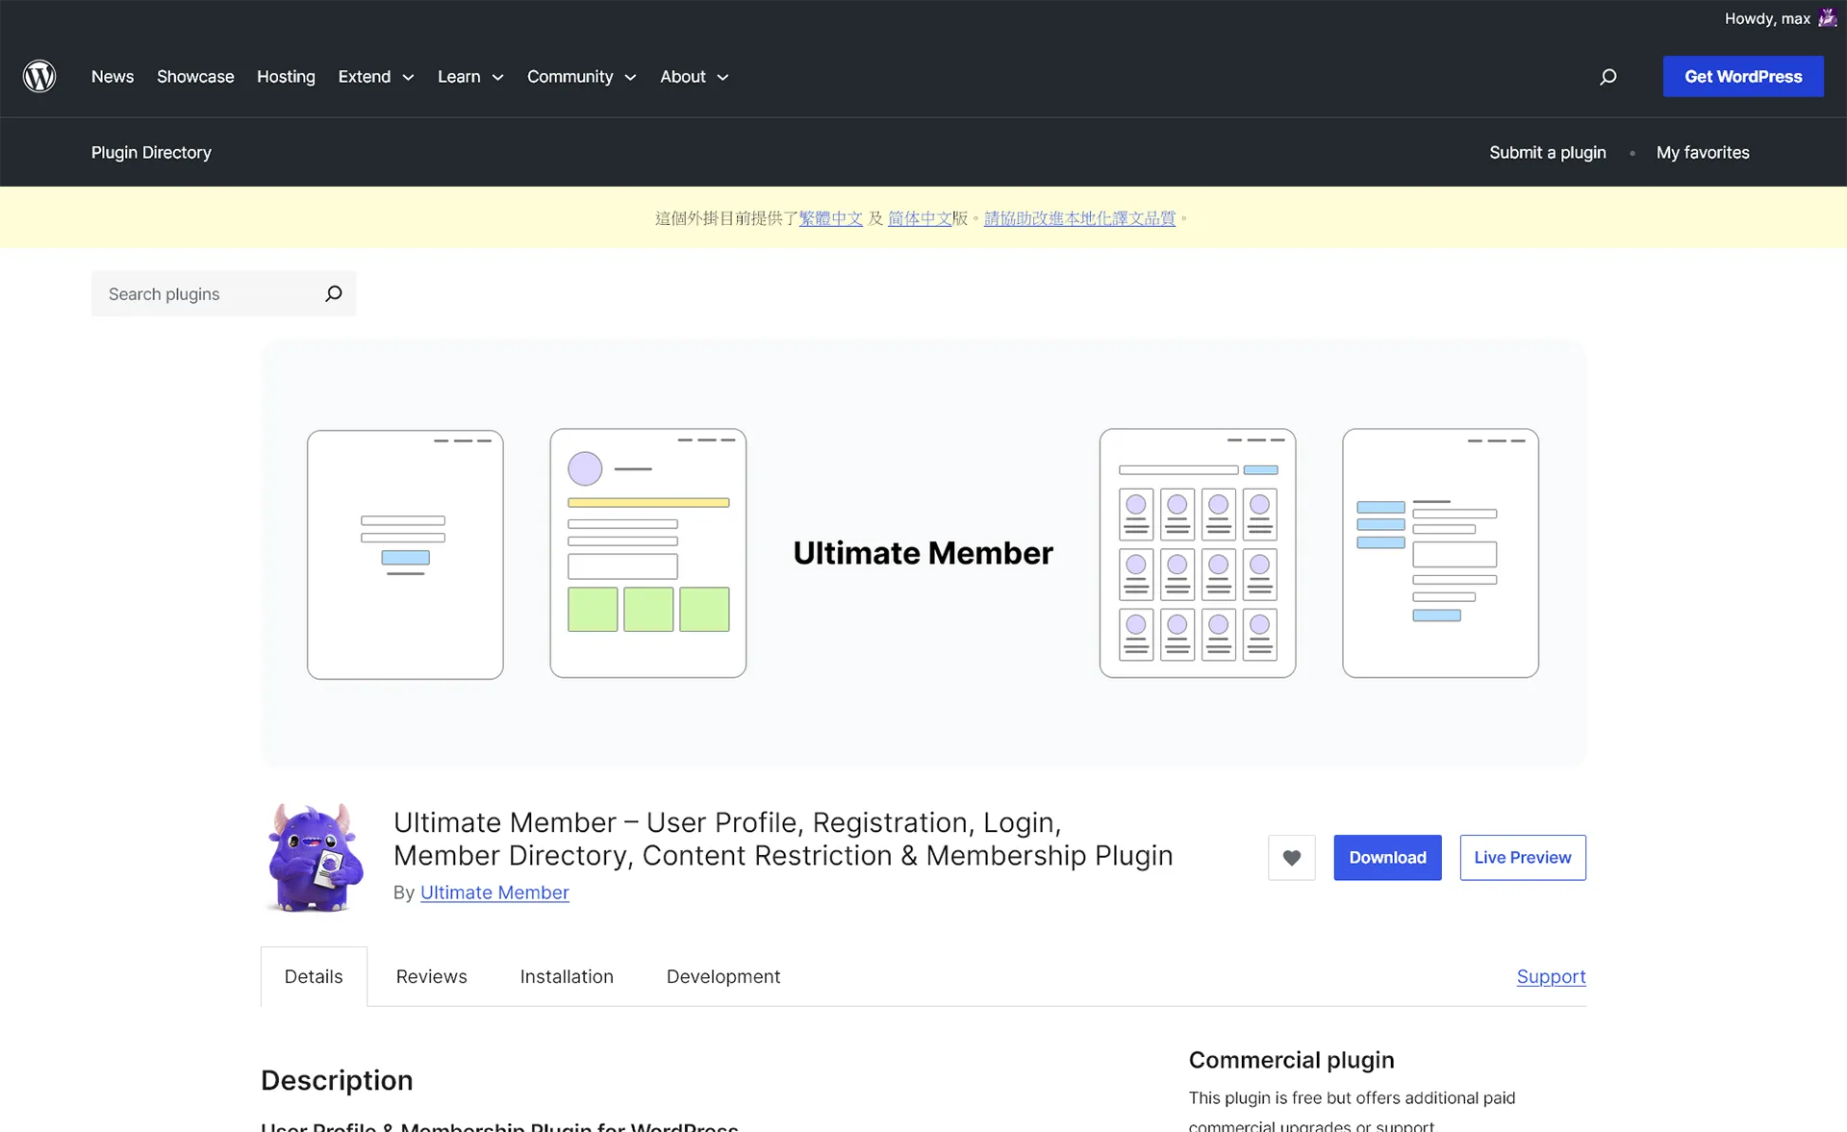Open the header search magnifier icon

[x=1607, y=76]
